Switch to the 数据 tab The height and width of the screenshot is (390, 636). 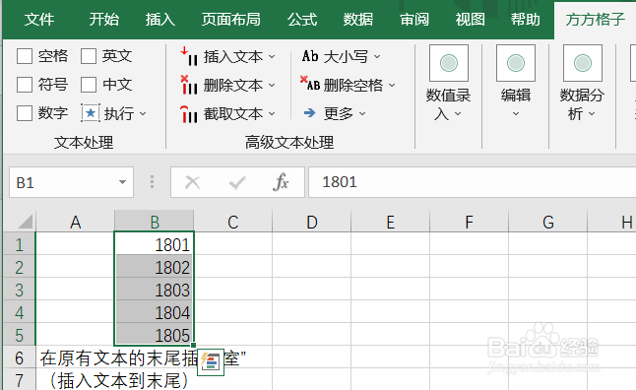pos(358,19)
